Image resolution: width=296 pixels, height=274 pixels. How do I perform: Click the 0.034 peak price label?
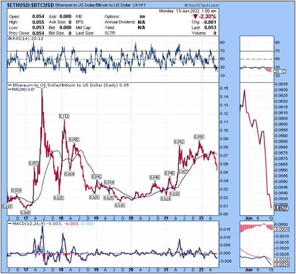[x=109, y=183]
